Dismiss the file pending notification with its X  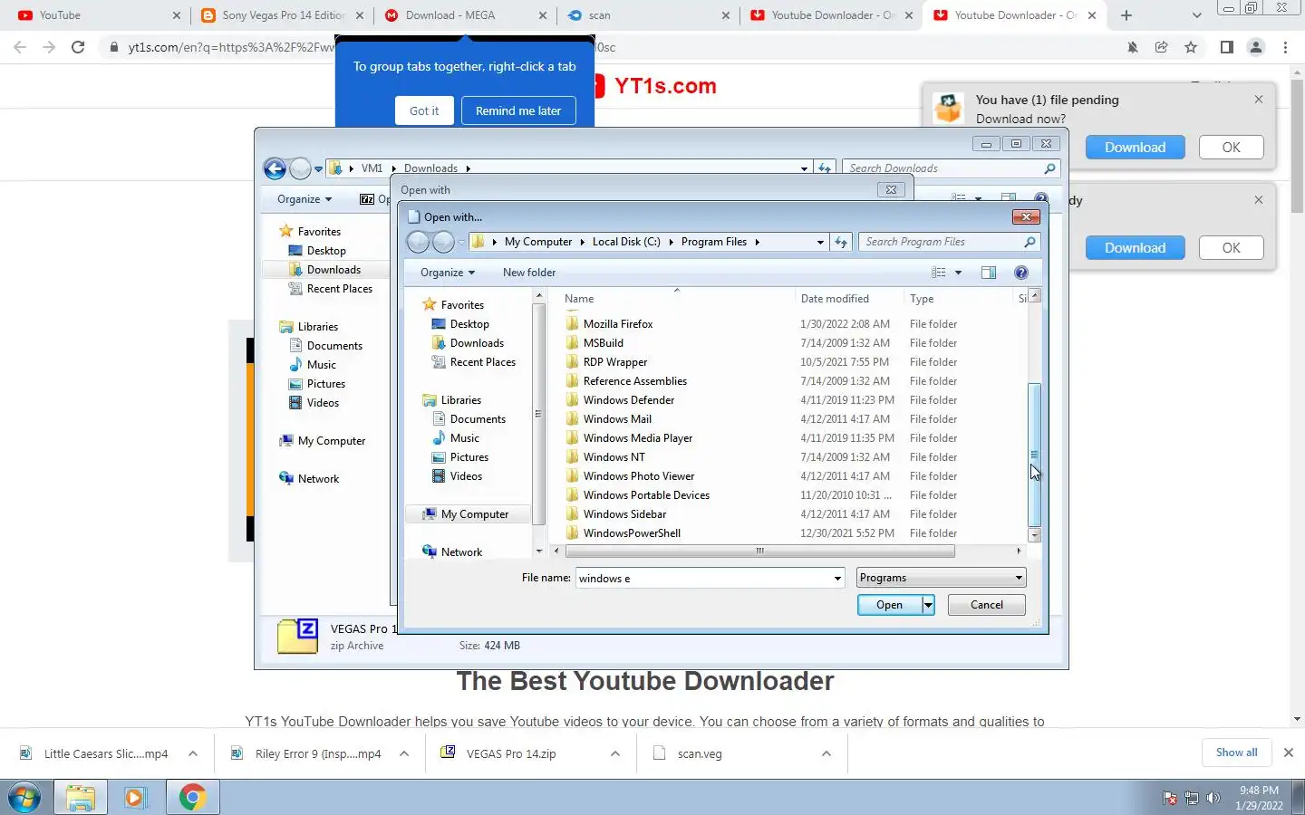1259,100
